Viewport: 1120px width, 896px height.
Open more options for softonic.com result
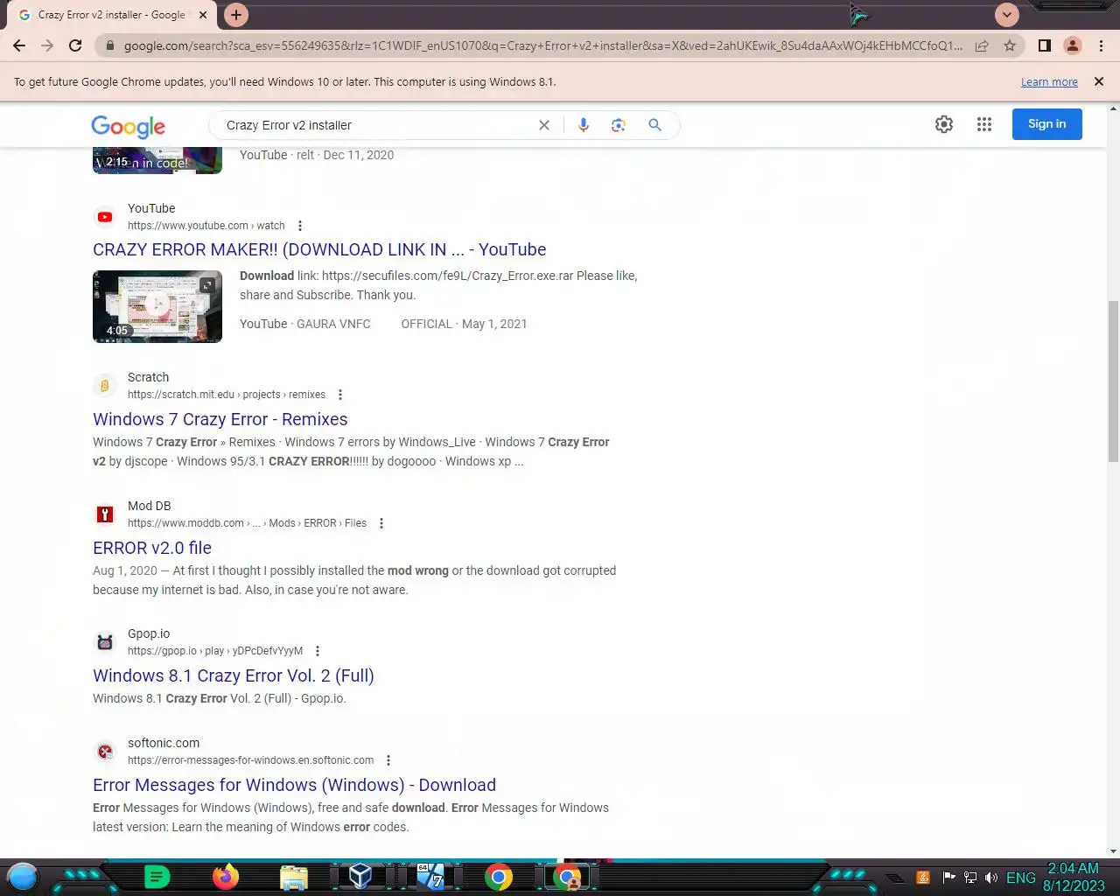[388, 760]
